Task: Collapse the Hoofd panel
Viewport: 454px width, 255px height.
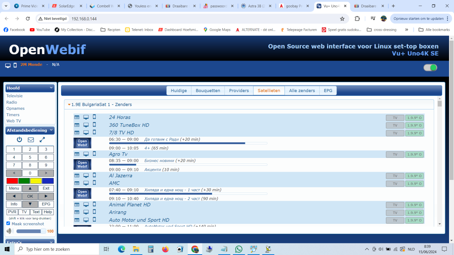Action: click(51, 88)
